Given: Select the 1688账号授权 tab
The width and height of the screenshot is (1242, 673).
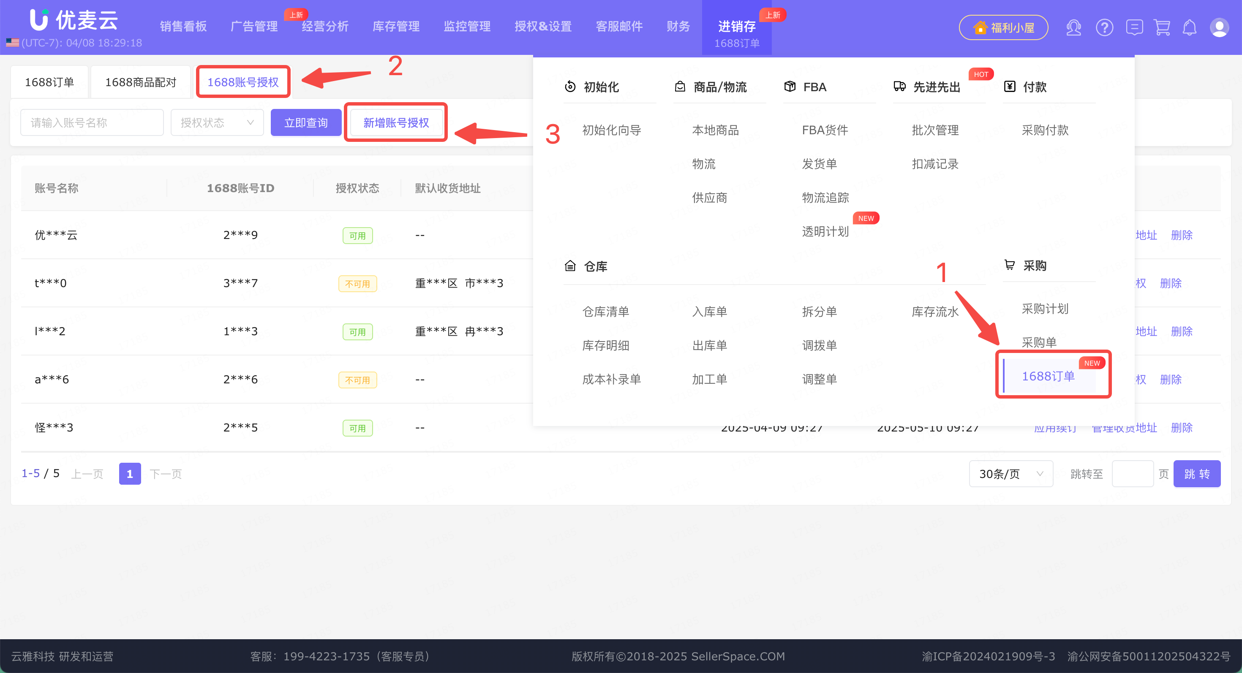Looking at the screenshot, I should (243, 82).
